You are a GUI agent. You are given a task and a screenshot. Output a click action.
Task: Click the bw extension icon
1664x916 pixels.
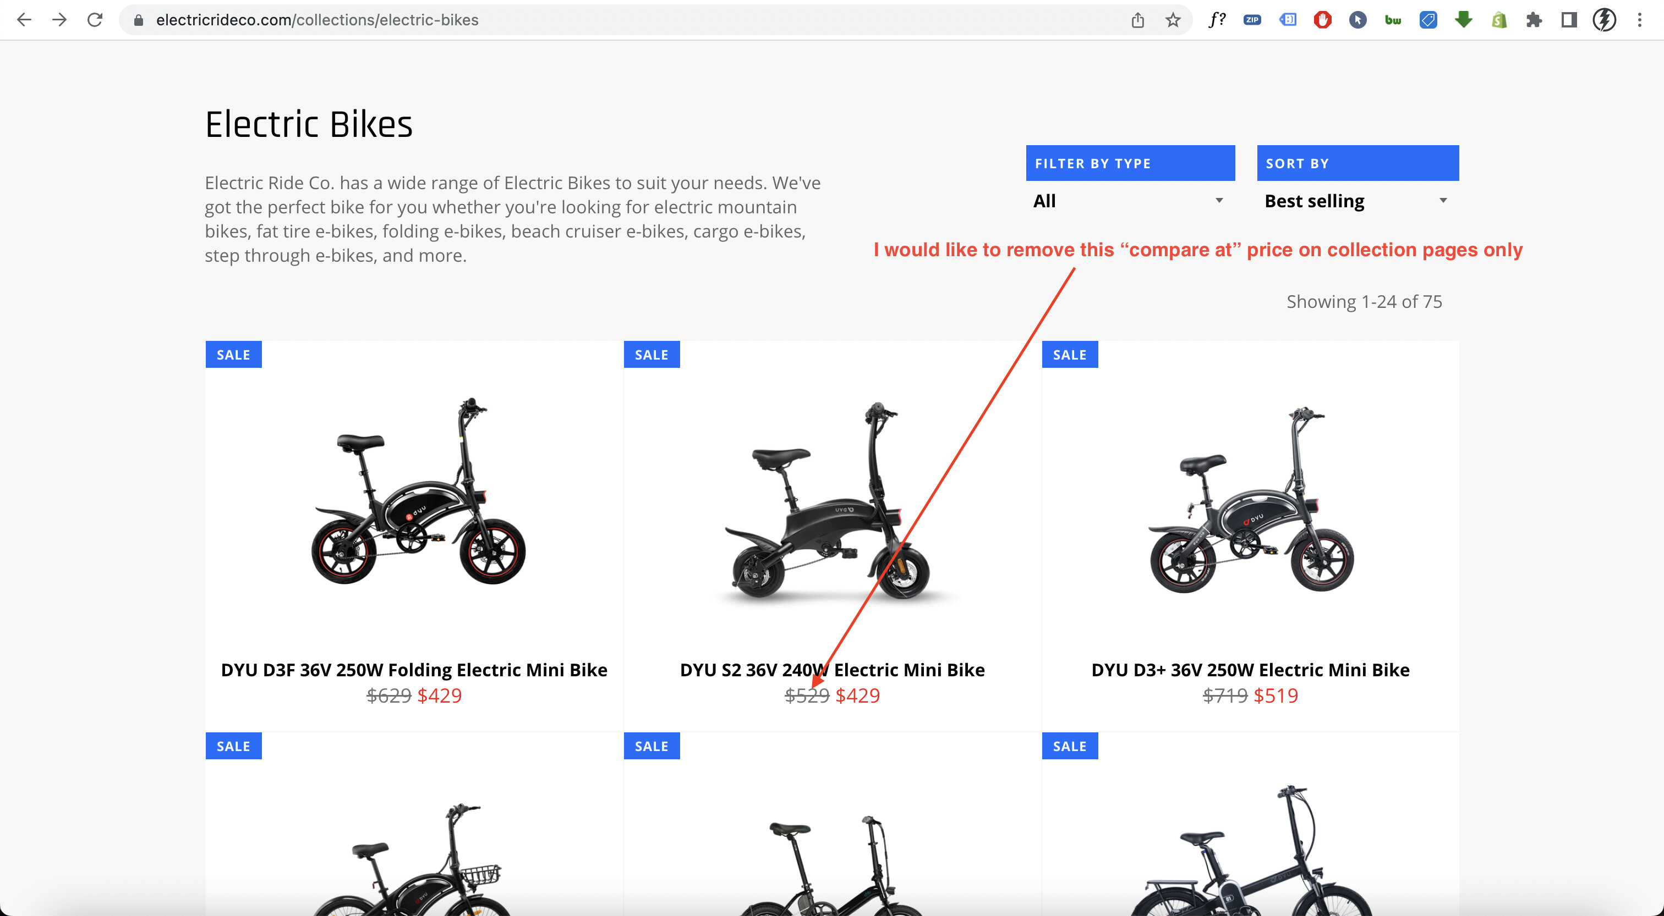tap(1393, 20)
